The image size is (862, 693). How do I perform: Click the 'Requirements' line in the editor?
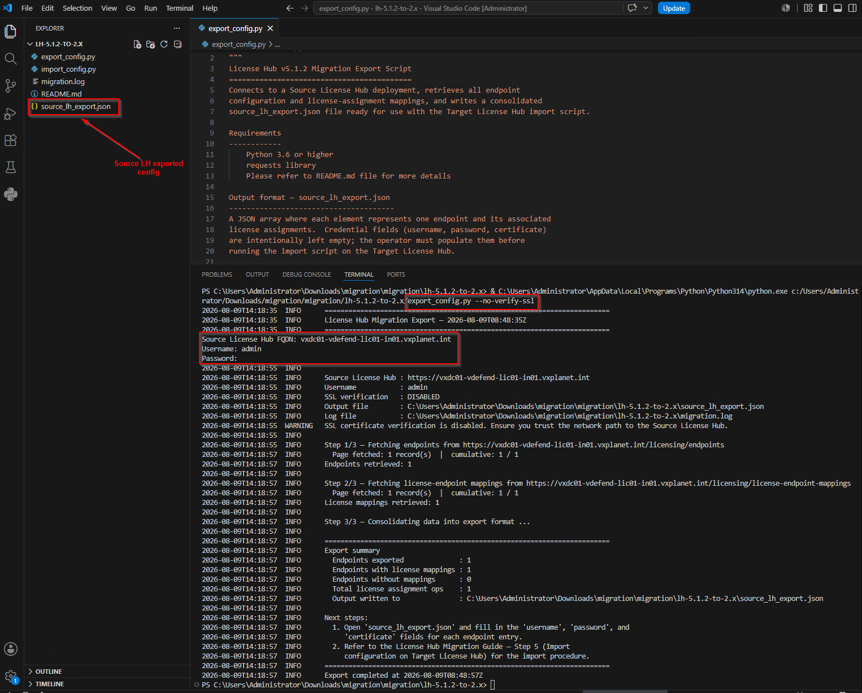(x=255, y=133)
